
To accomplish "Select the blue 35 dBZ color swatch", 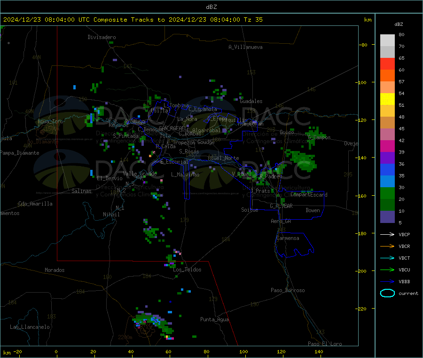I will (387, 169).
